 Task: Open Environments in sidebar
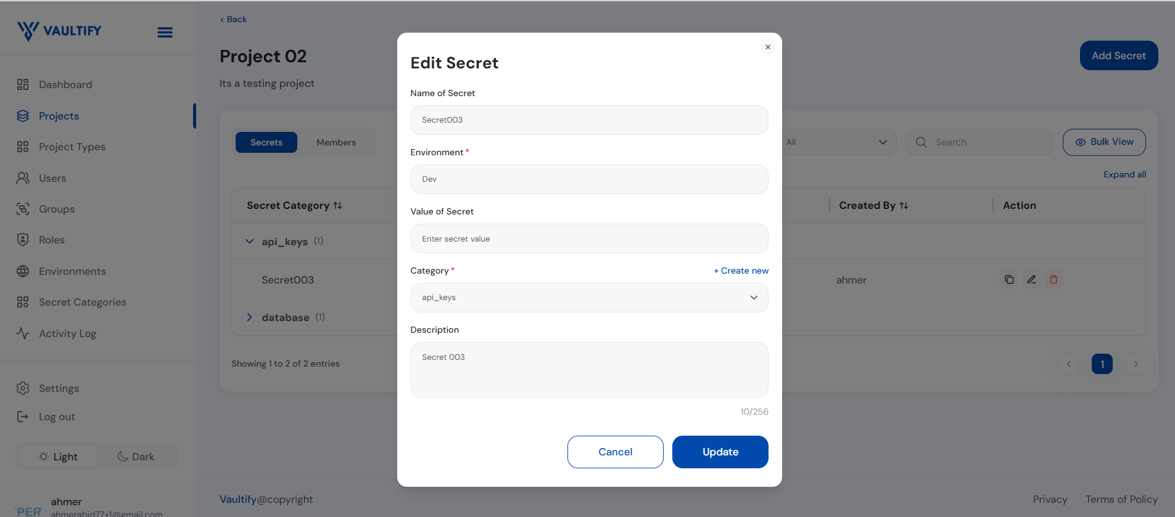(x=72, y=271)
